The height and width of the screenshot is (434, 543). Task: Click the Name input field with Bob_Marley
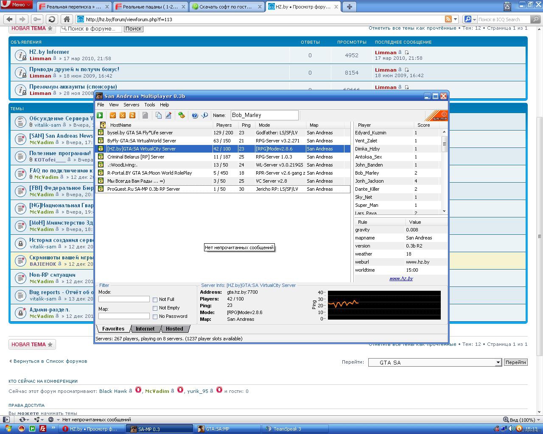[x=264, y=115]
